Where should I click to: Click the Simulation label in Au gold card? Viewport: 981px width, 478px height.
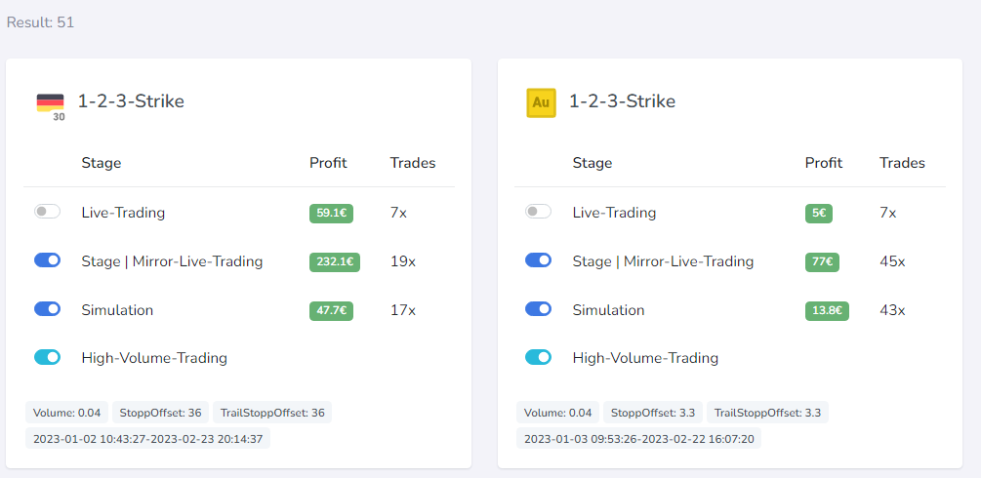608,310
